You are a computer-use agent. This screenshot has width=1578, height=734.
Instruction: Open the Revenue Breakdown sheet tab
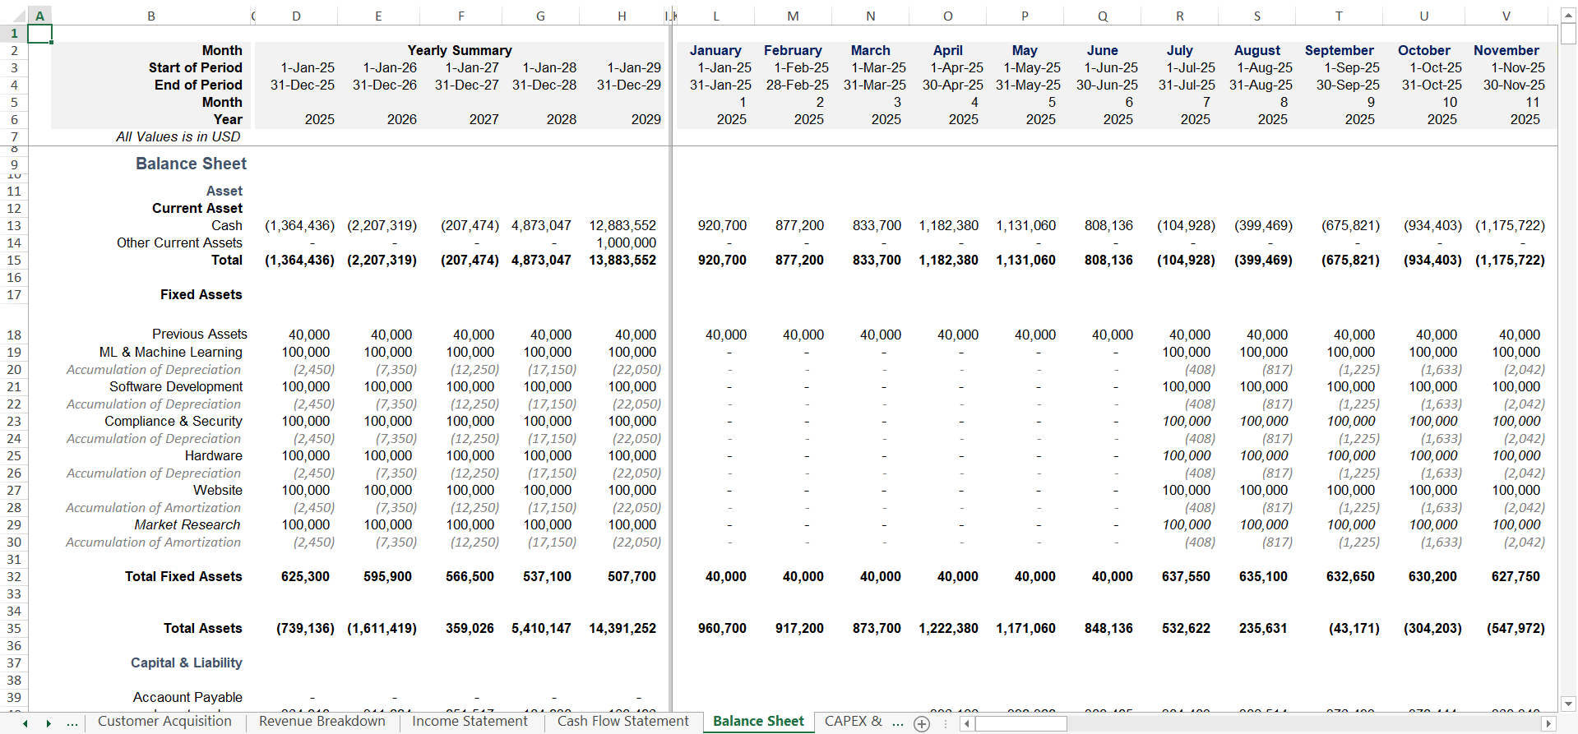point(322,722)
